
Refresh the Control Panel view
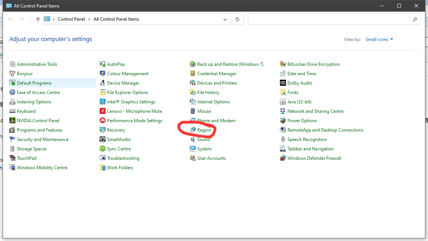[x=237, y=20]
